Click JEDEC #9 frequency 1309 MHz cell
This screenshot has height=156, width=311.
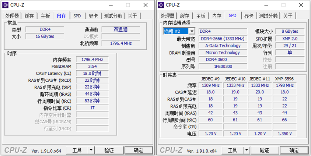pyautogui.click(x=210, y=85)
